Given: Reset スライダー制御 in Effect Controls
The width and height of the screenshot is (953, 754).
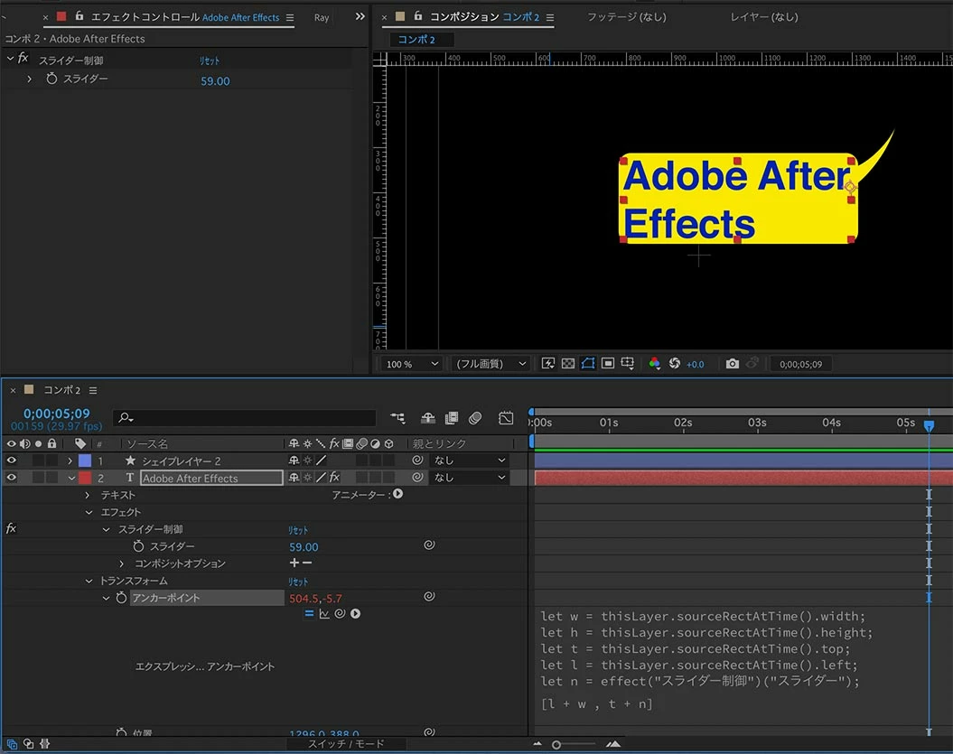Looking at the screenshot, I should [x=209, y=61].
